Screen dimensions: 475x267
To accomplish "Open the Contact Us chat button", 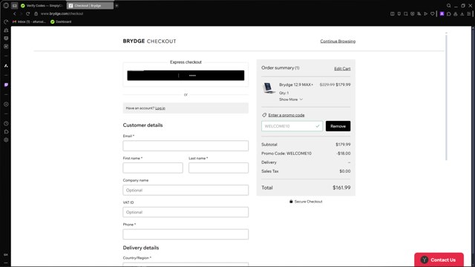I will (439, 260).
